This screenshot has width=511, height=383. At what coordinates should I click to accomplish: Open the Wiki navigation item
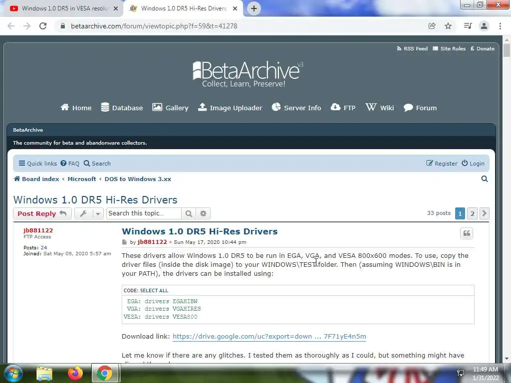(x=380, y=108)
